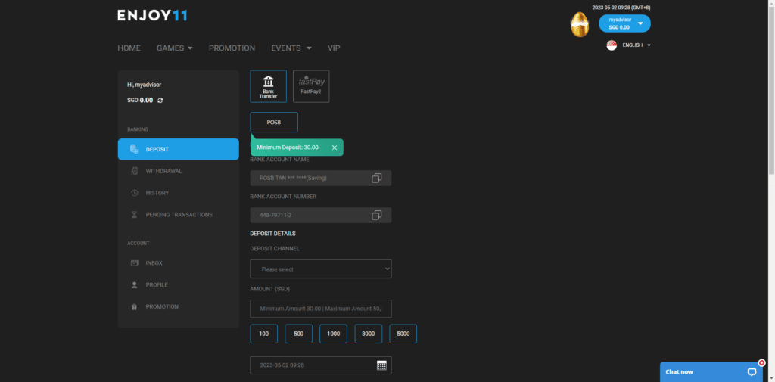
Task: Copy the bank account number
Action: click(377, 215)
